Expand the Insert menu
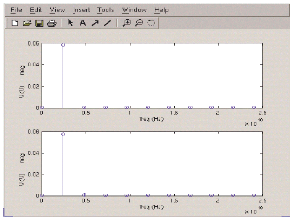Screen dimensions: 294x220 point(81,10)
